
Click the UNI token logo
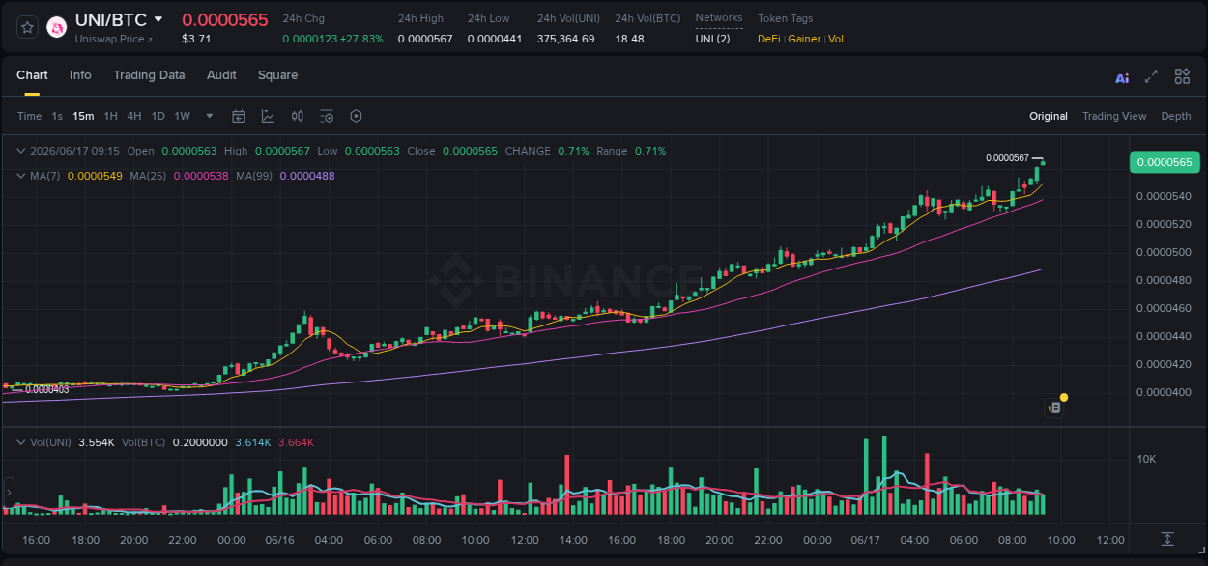(57, 28)
